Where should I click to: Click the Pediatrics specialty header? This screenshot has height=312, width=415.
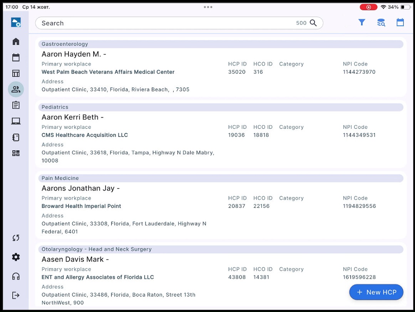(221, 107)
